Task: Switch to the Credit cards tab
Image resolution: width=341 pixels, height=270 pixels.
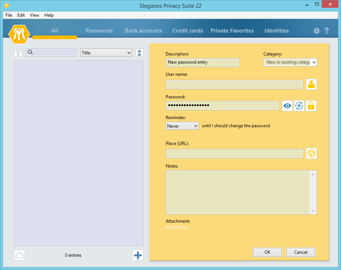Action: pyautogui.click(x=188, y=31)
